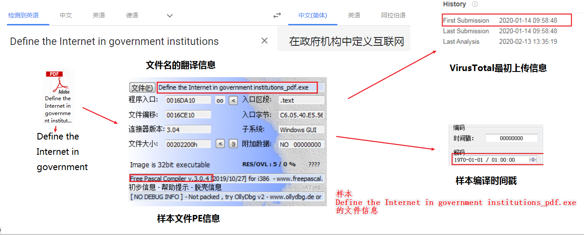The width and height of the screenshot is (584, 235).
Task: Click the 子系统 Windows GUI field
Action: (301, 129)
